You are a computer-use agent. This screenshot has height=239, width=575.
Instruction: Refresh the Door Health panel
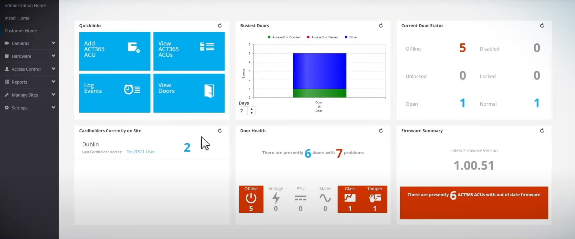click(x=381, y=131)
